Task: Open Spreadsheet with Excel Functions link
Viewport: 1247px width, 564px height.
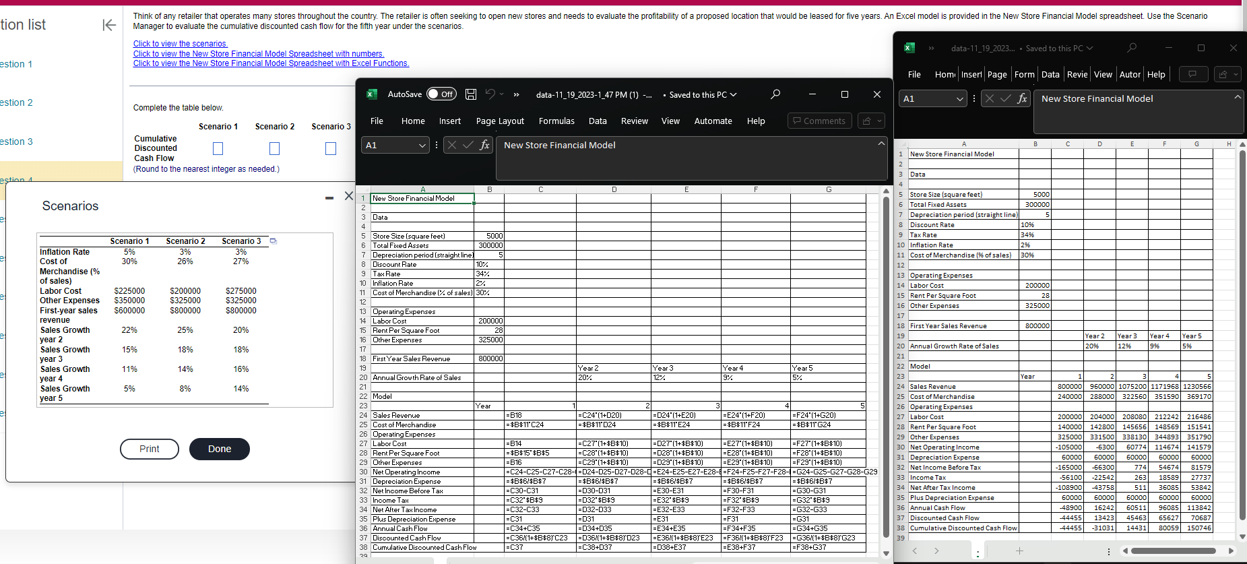Action: coord(271,63)
